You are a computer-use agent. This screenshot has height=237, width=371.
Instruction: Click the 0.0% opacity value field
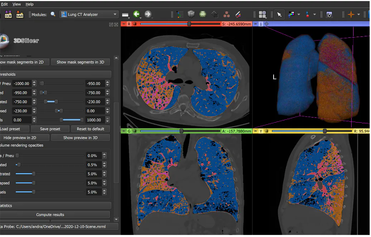(93, 156)
